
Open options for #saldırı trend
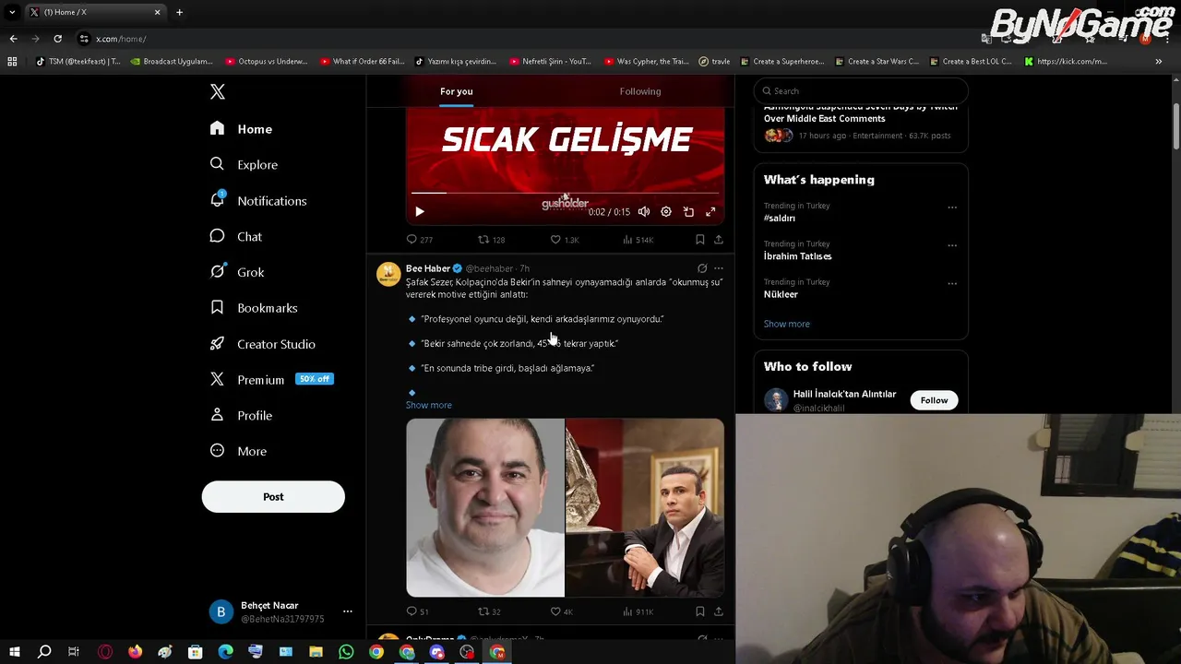click(x=952, y=207)
